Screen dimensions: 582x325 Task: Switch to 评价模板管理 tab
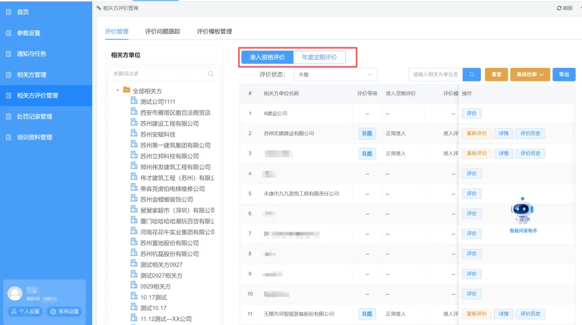click(214, 32)
